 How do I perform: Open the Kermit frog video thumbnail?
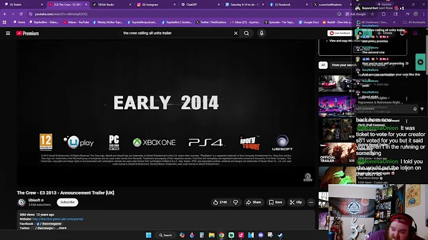[337, 175]
